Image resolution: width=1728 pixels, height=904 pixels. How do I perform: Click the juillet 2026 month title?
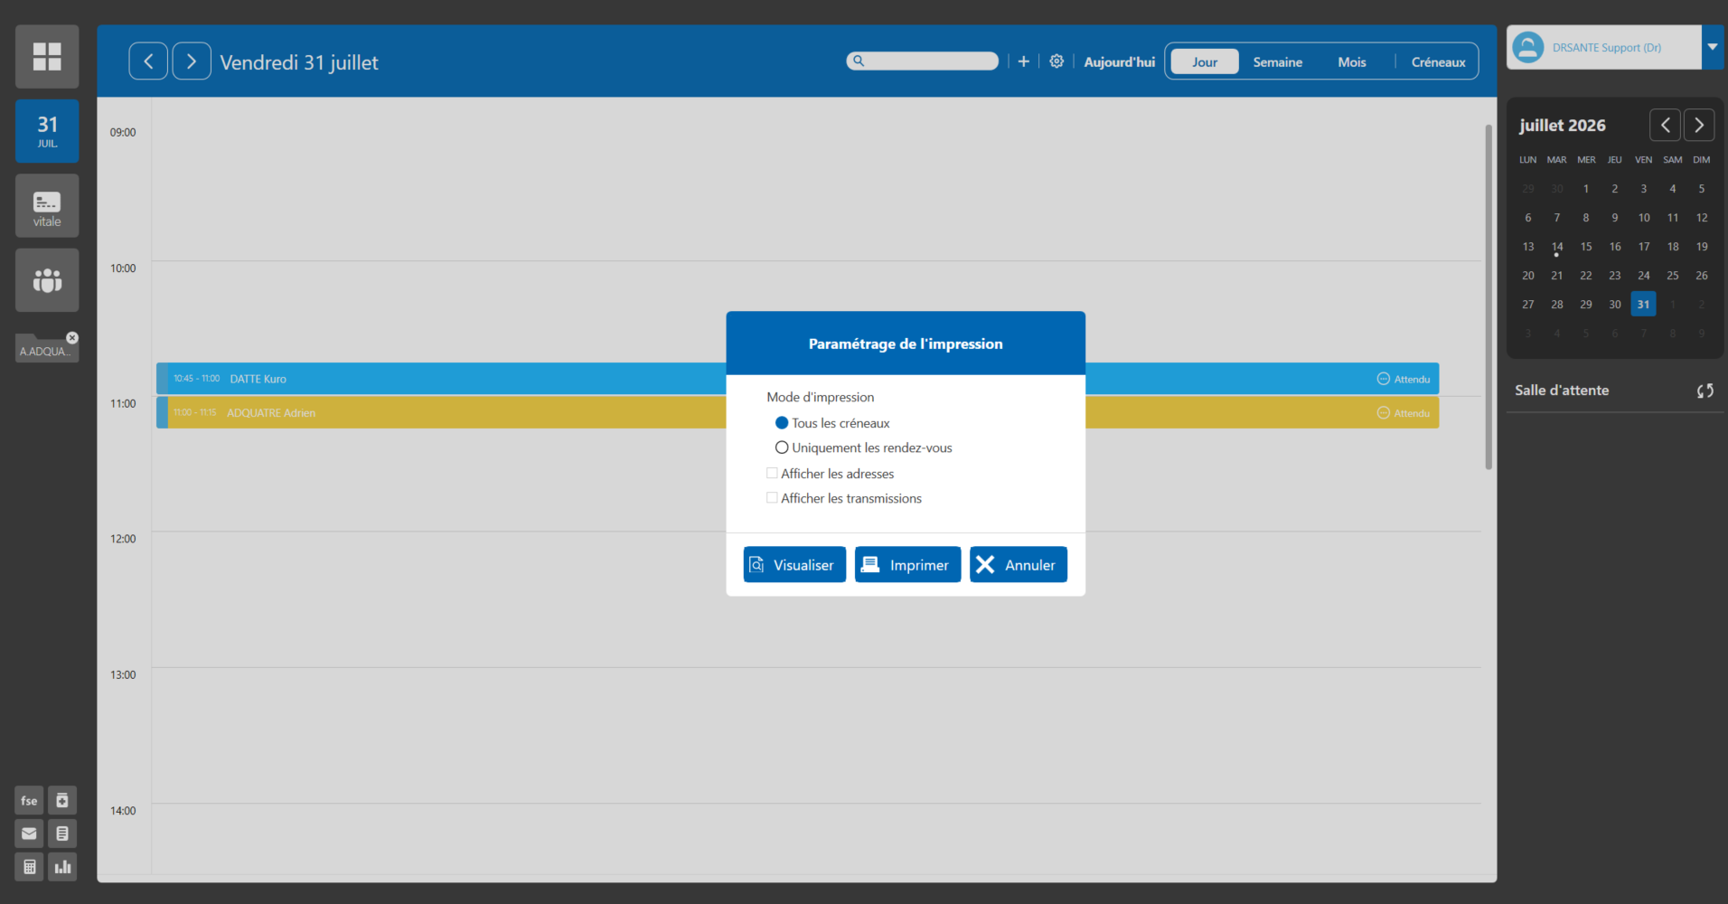[x=1563, y=125]
